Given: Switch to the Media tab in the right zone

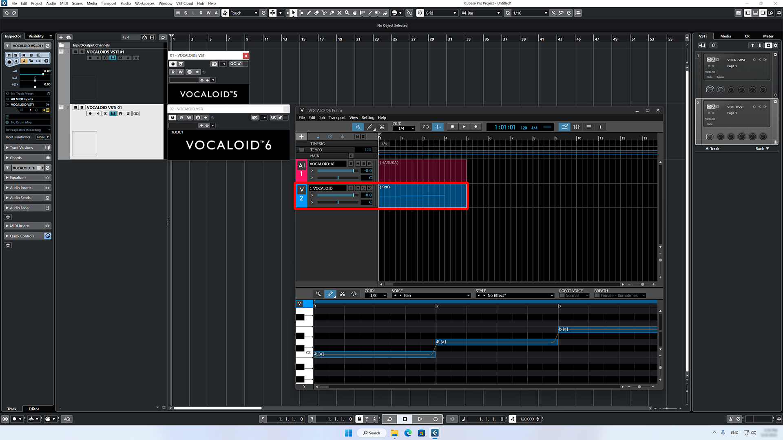Looking at the screenshot, I should pos(725,36).
